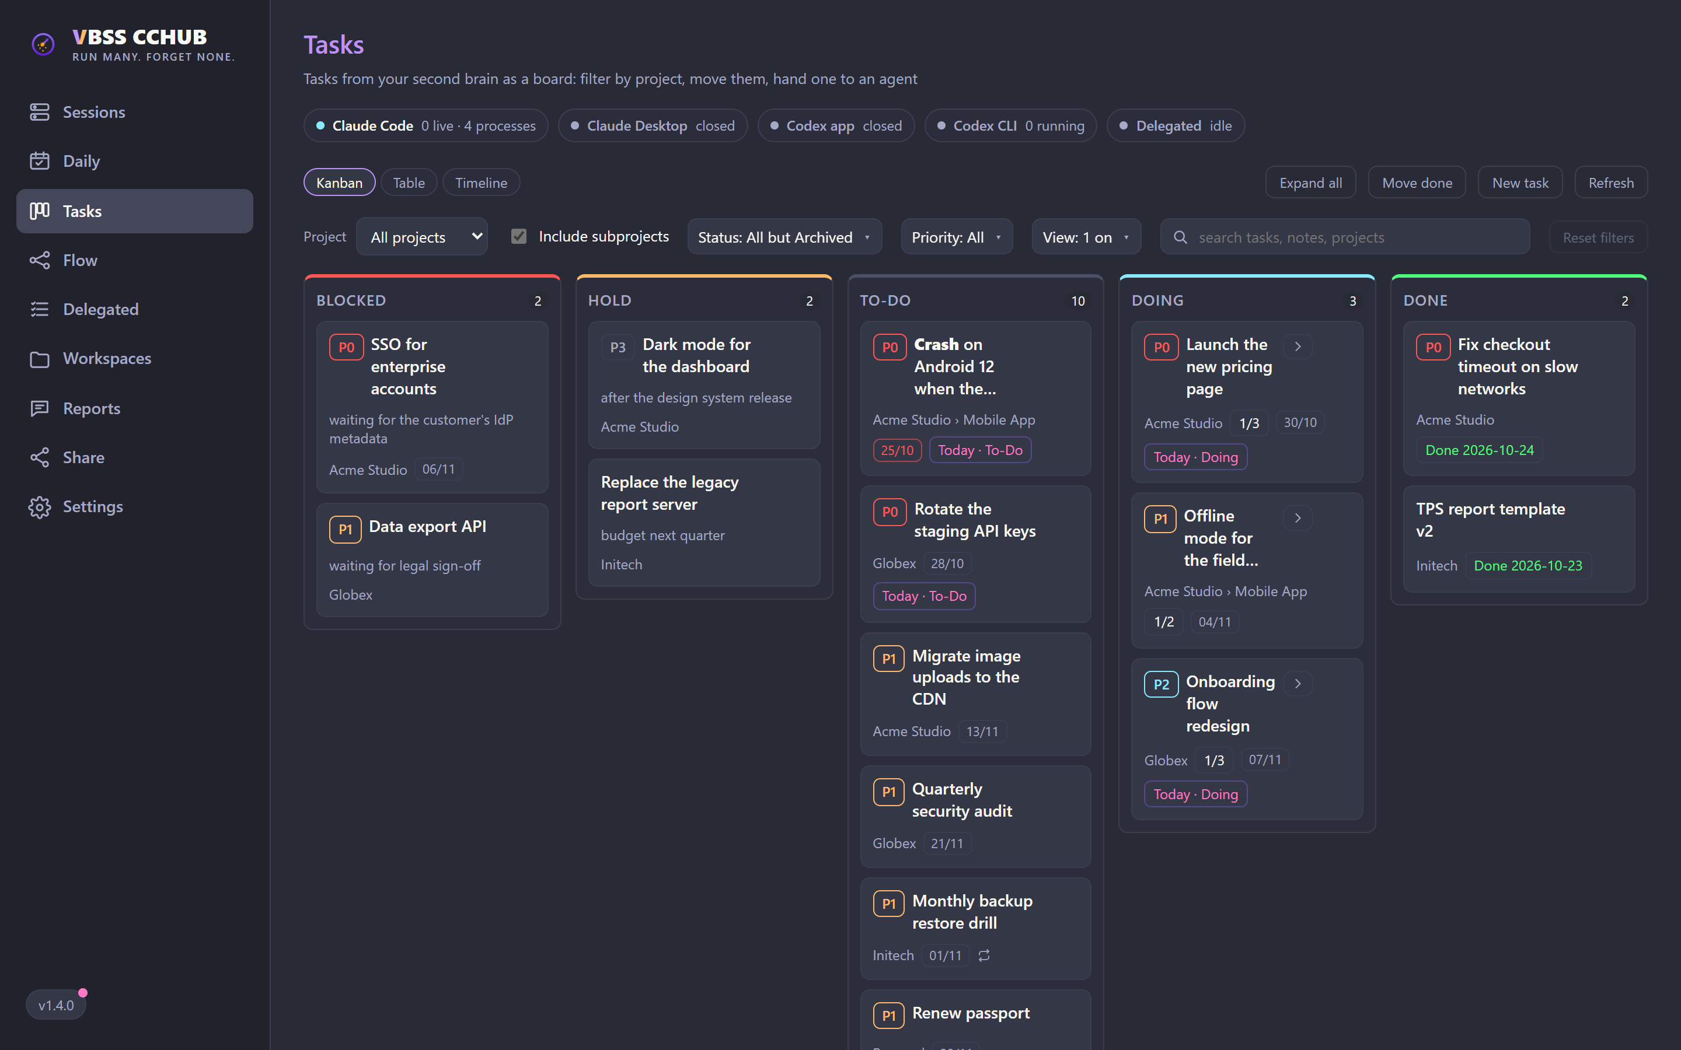Click the Claude Desktop closed pill
This screenshot has height=1050, width=1681.
(x=653, y=125)
